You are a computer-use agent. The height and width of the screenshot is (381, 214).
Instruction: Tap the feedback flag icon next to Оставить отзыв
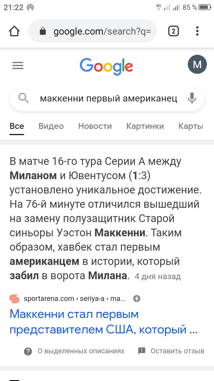pyautogui.click(x=141, y=351)
